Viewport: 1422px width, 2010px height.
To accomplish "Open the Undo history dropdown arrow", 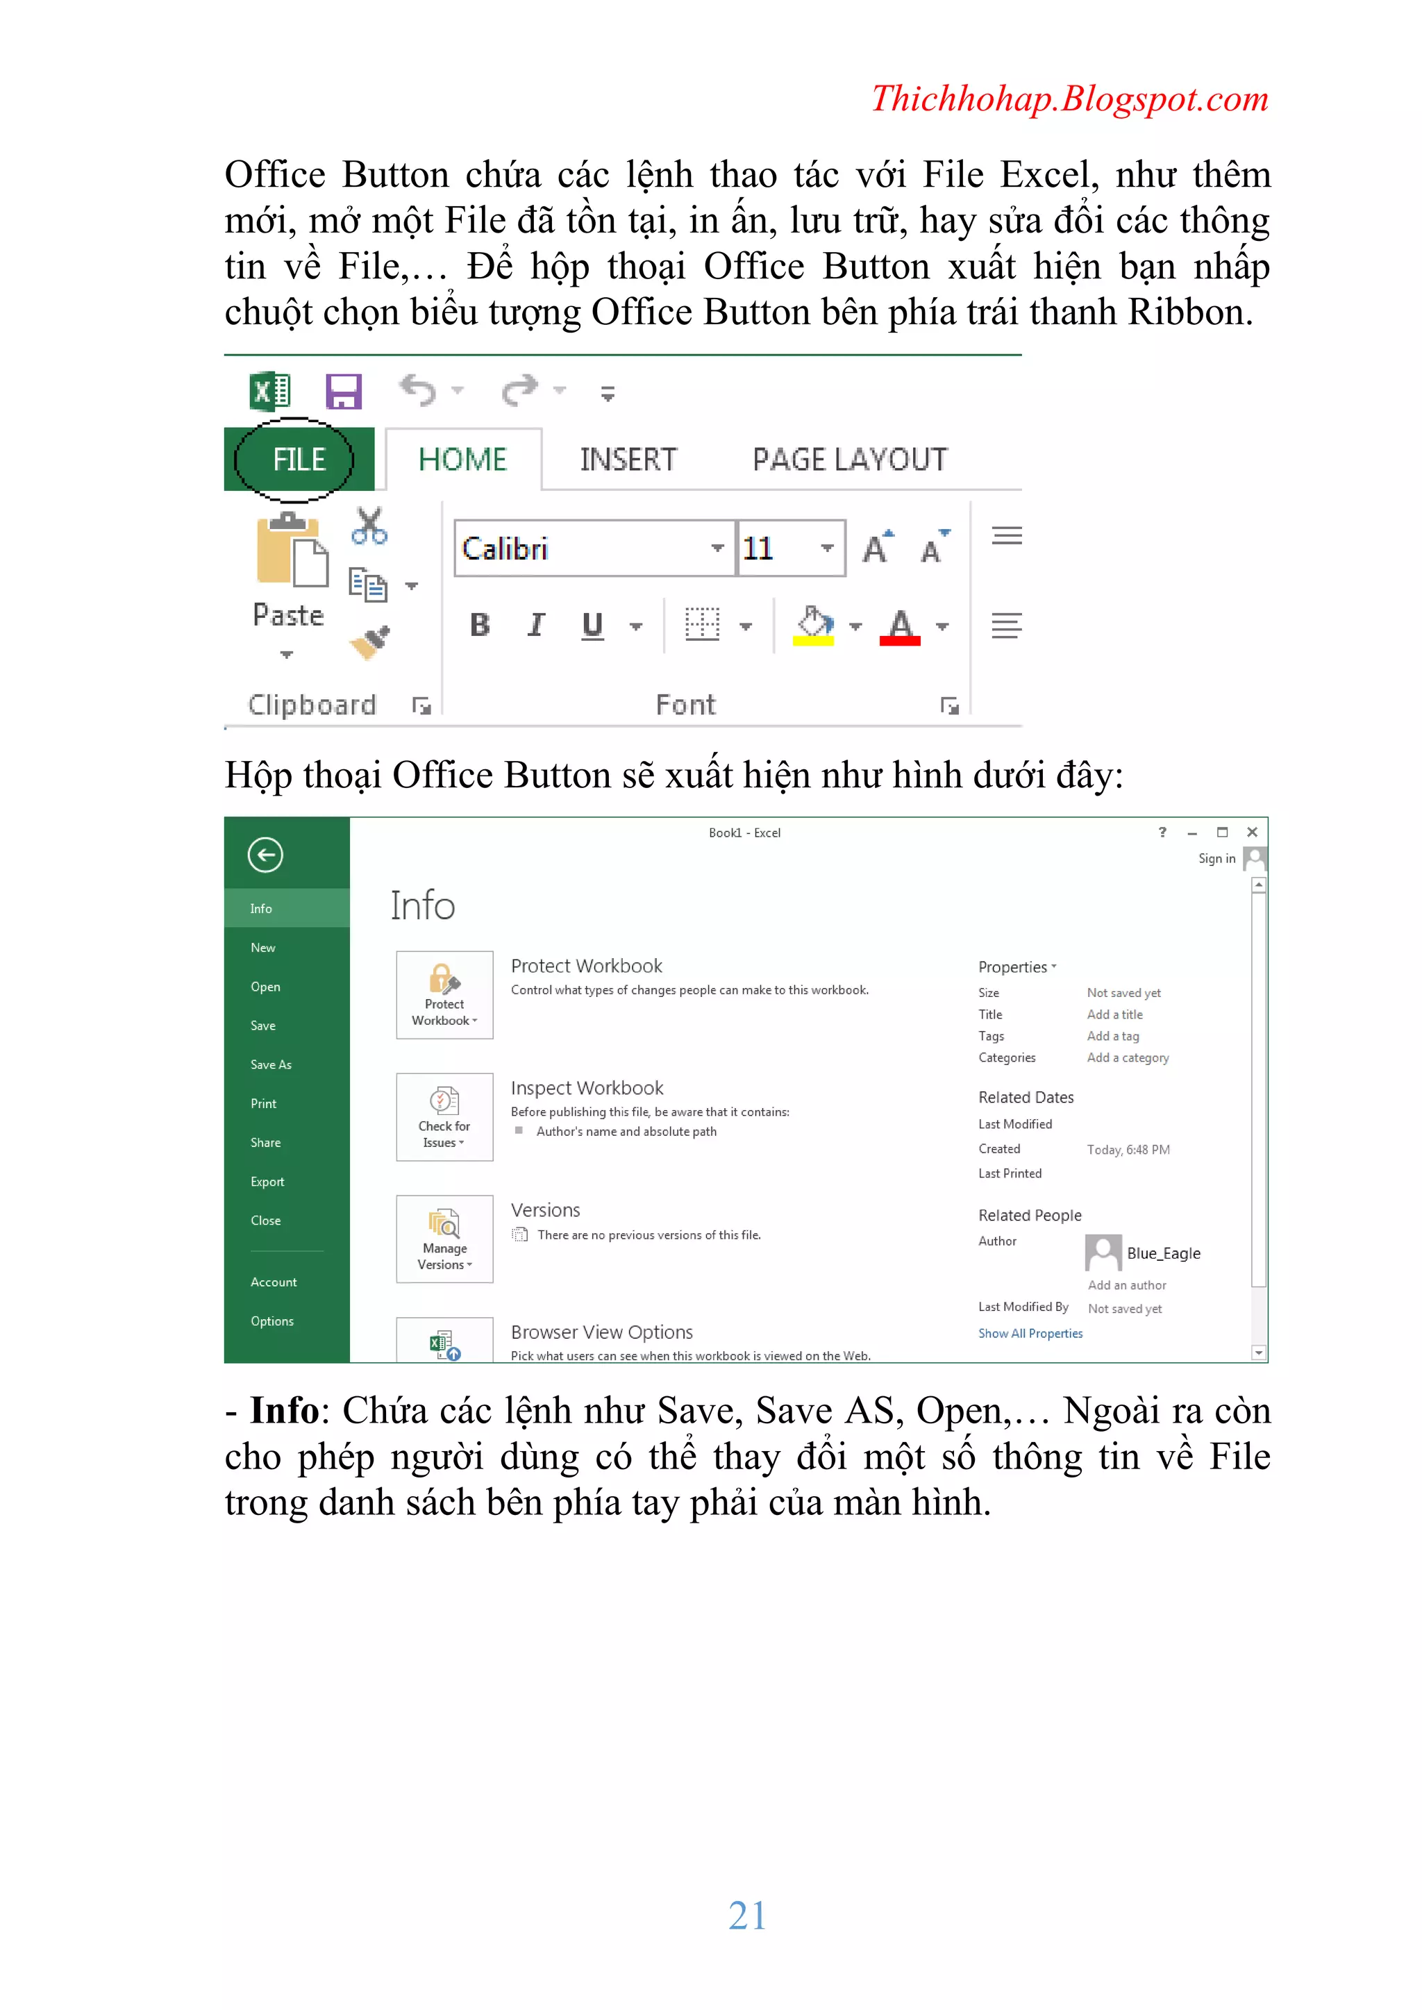I will [x=458, y=390].
